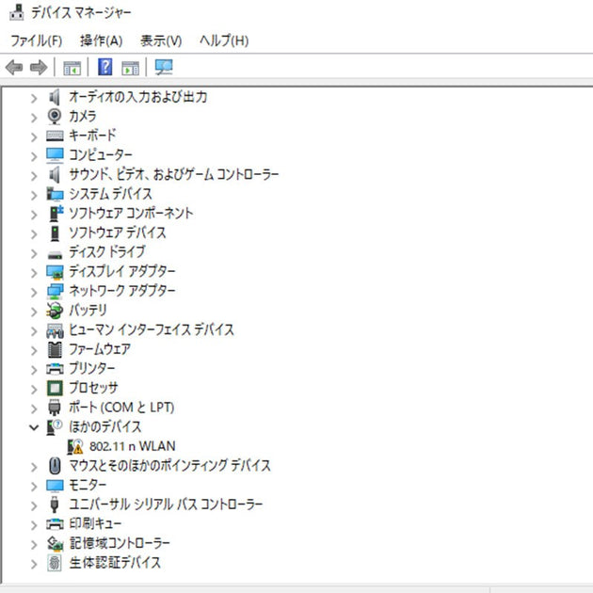
Task: Click the chip icon beside ファームウェア
Action: pyautogui.click(x=55, y=349)
